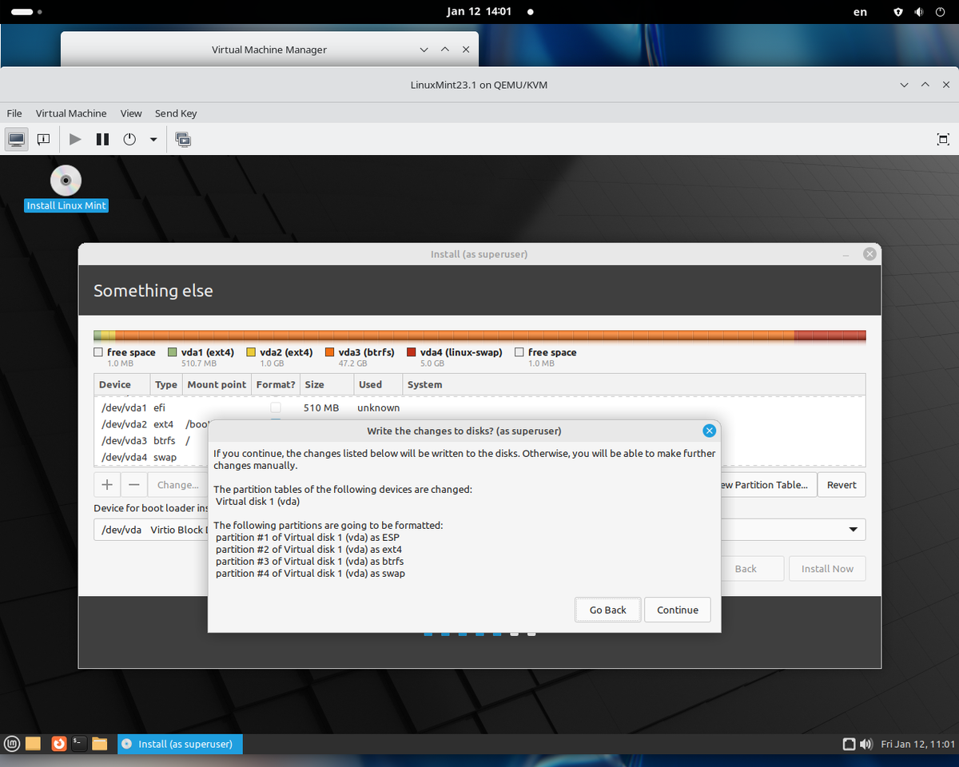This screenshot has width=959, height=767.
Task: Select the /dev/vda2 ext4 row
Action: (152, 424)
